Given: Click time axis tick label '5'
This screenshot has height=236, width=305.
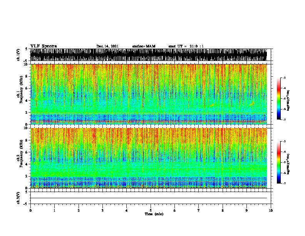Looking at the screenshot, I should (151, 210).
